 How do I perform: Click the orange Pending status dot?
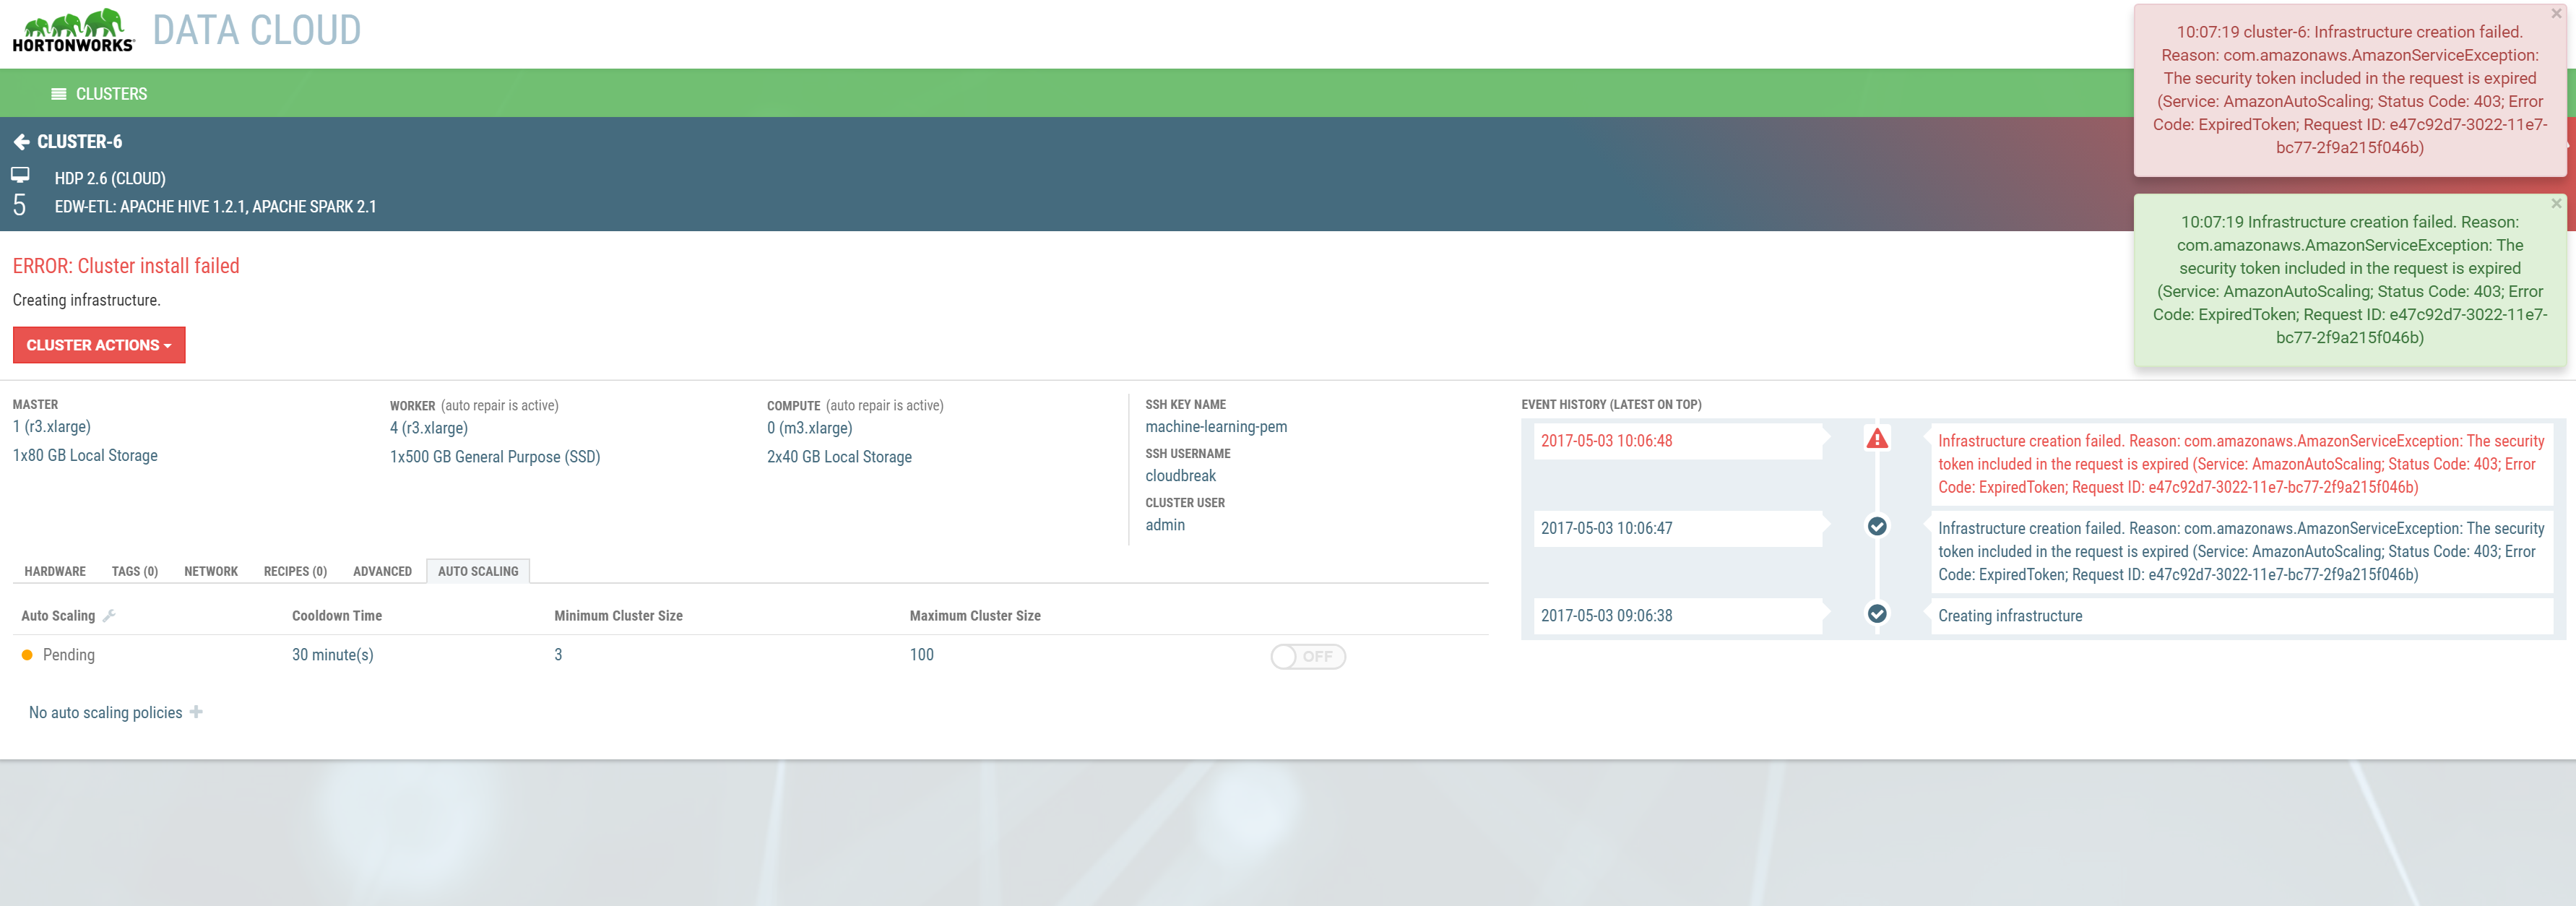[26, 654]
